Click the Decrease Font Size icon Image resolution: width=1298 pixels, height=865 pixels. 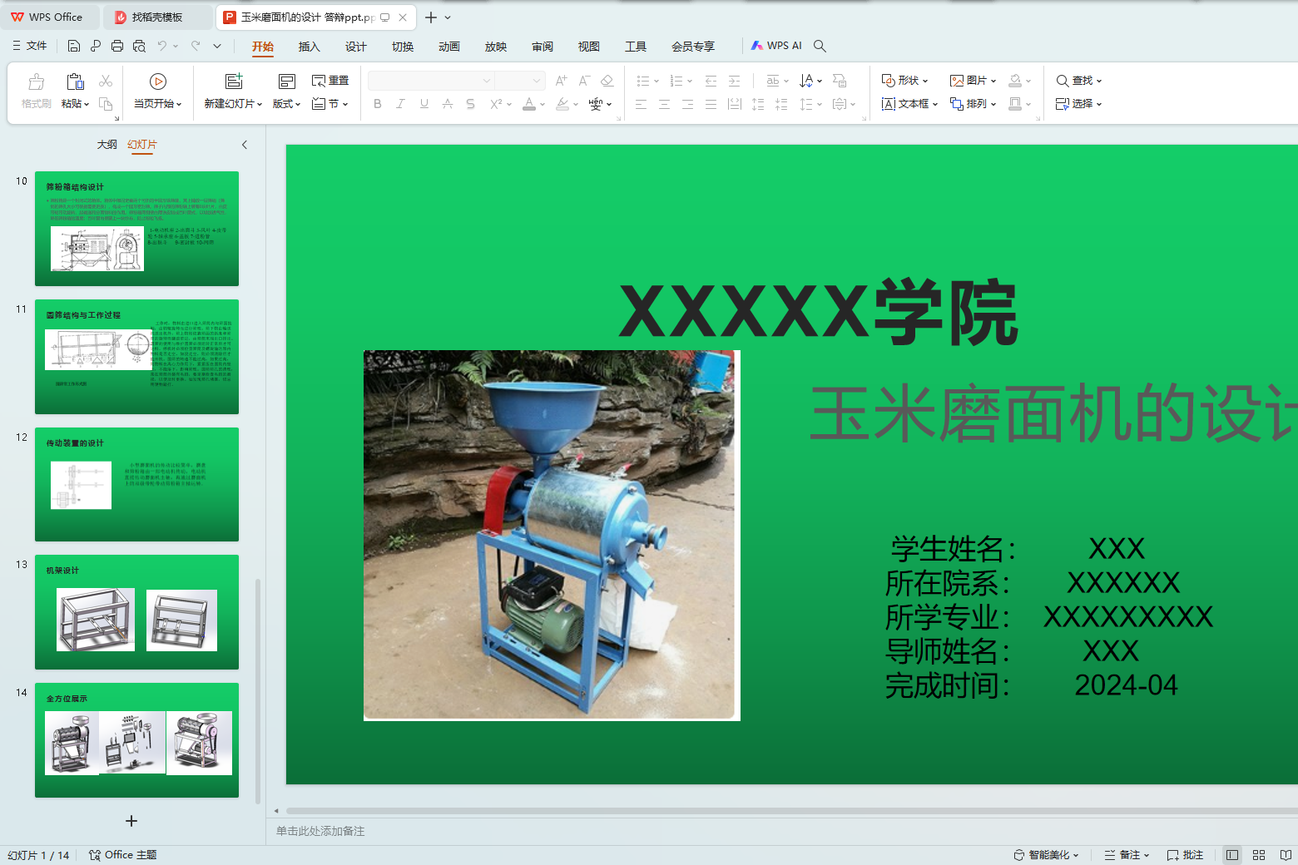(584, 81)
